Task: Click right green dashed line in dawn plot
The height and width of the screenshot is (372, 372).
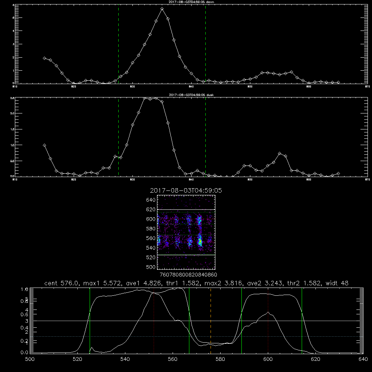Action: (x=205, y=44)
